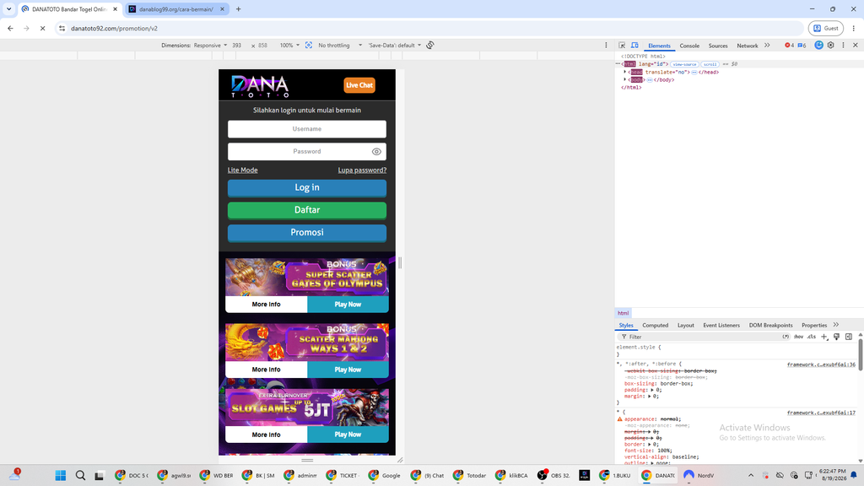Open the DevTools settings gear

pyautogui.click(x=831, y=46)
